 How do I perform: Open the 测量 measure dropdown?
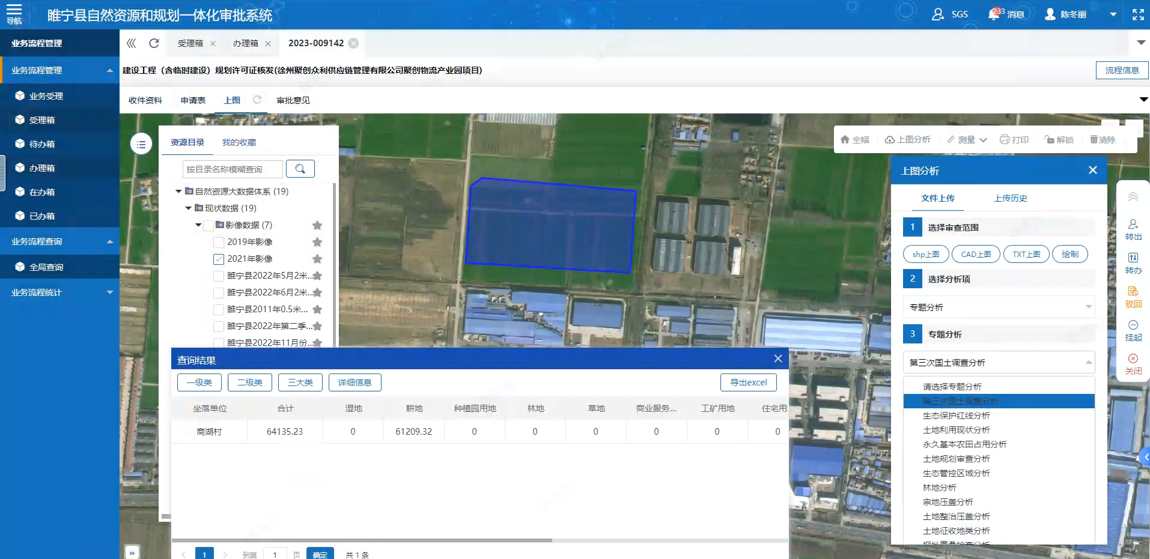(967, 139)
